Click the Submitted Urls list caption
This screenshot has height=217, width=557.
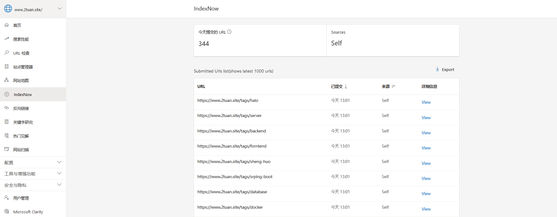point(233,71)
